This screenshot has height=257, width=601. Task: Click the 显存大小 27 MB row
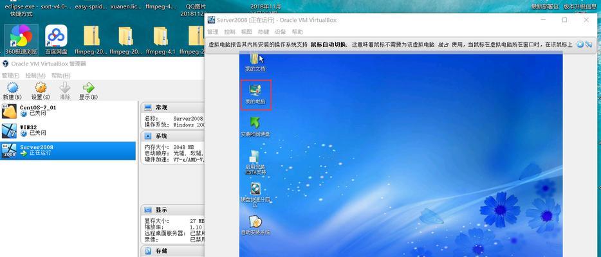(174, 221)
